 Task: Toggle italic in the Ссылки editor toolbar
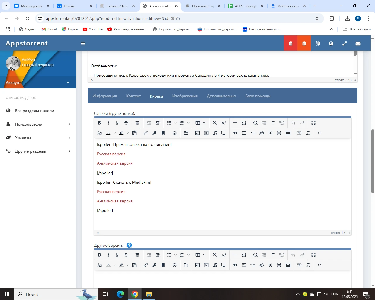click(x=108, y=123)
